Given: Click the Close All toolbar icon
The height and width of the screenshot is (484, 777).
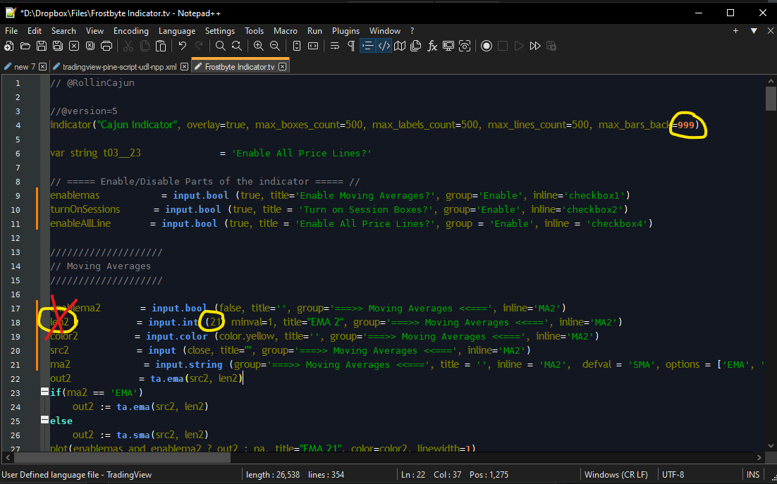Looking at the screenshot, I should coord(90,46).
